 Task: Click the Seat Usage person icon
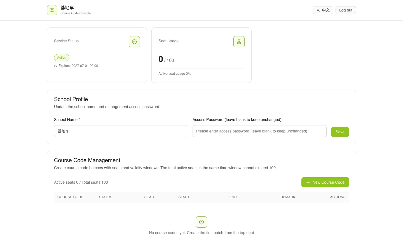(x=239, y=42)
